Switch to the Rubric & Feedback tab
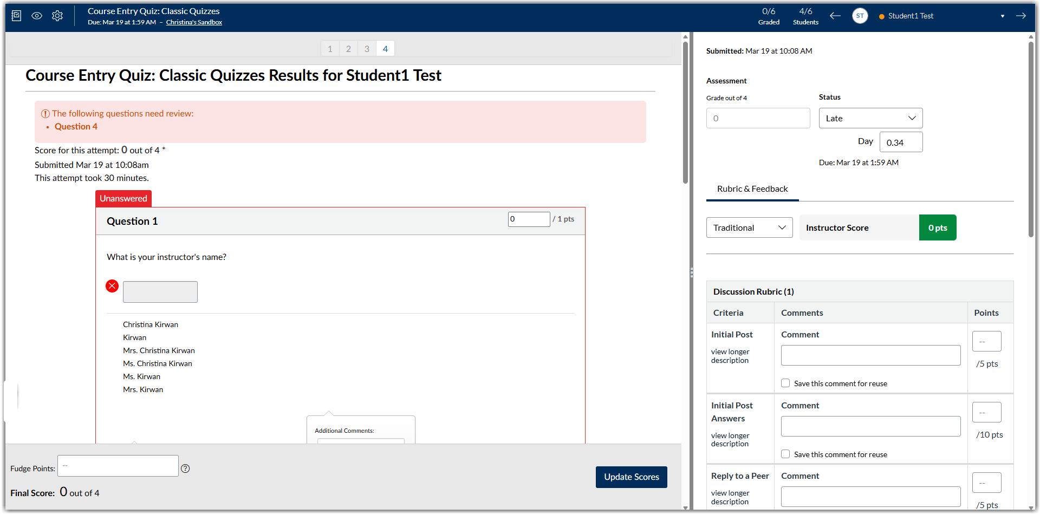This screenshot has width=1040, height=514. [x=752, y=189]
